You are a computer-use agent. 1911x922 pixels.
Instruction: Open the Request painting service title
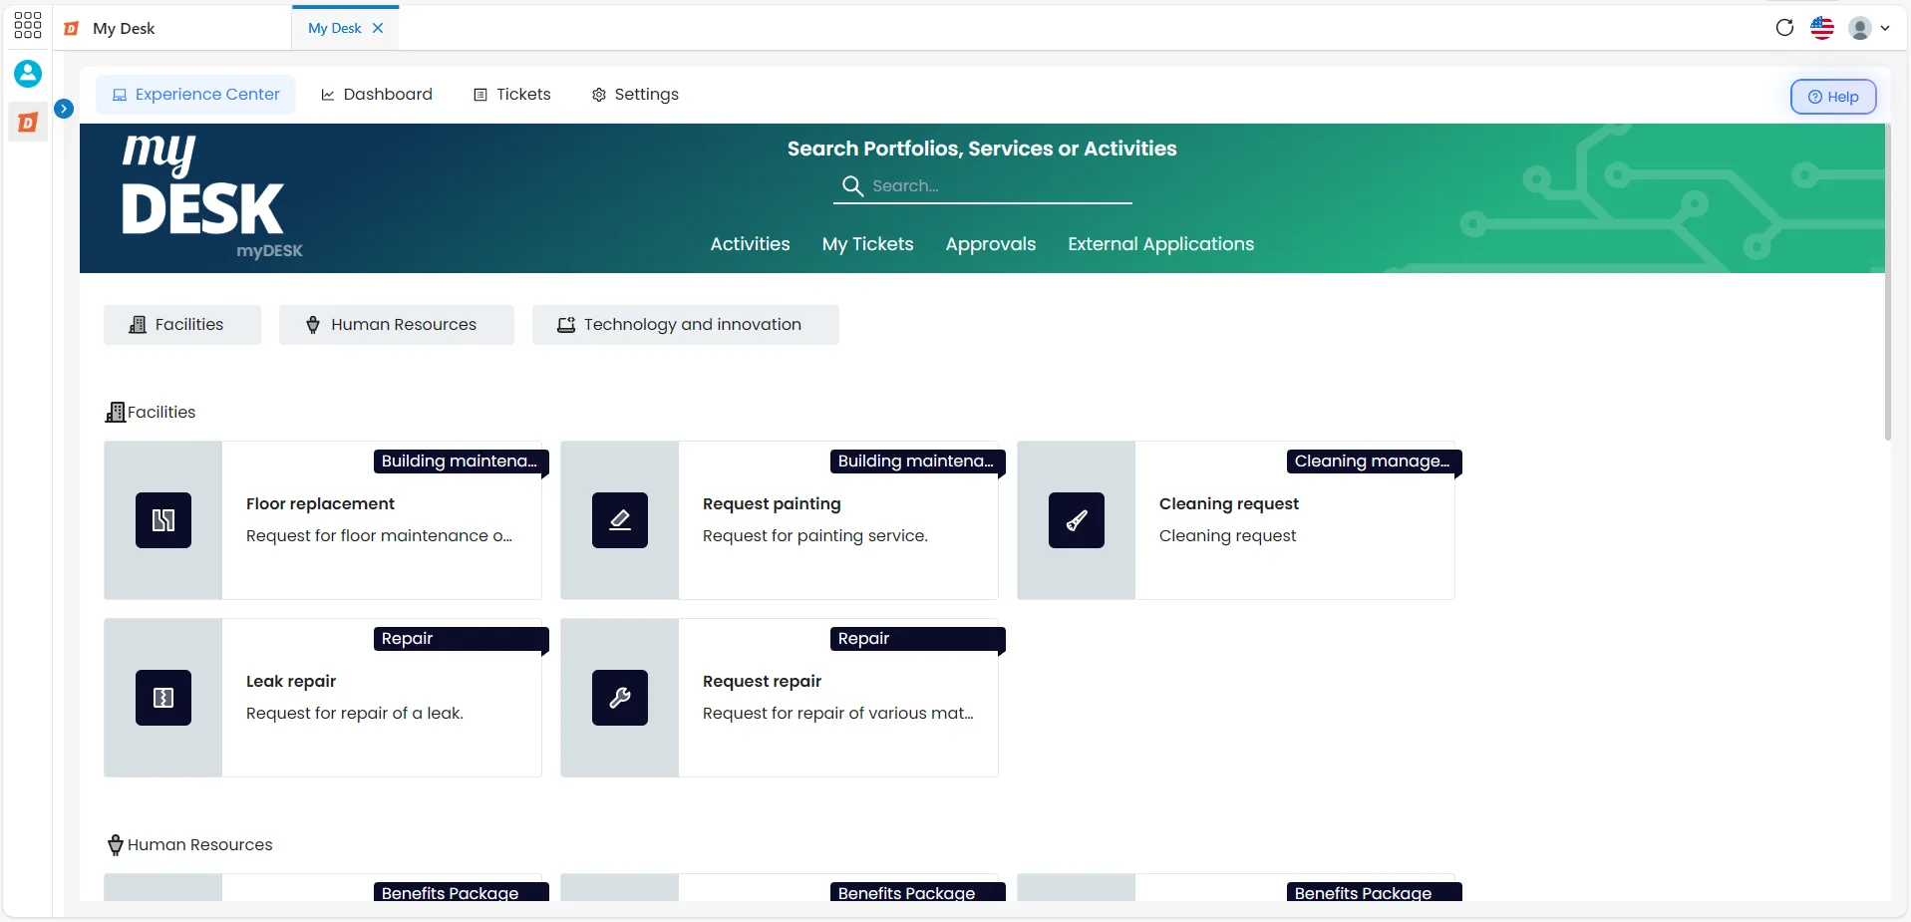coord(772,504)
